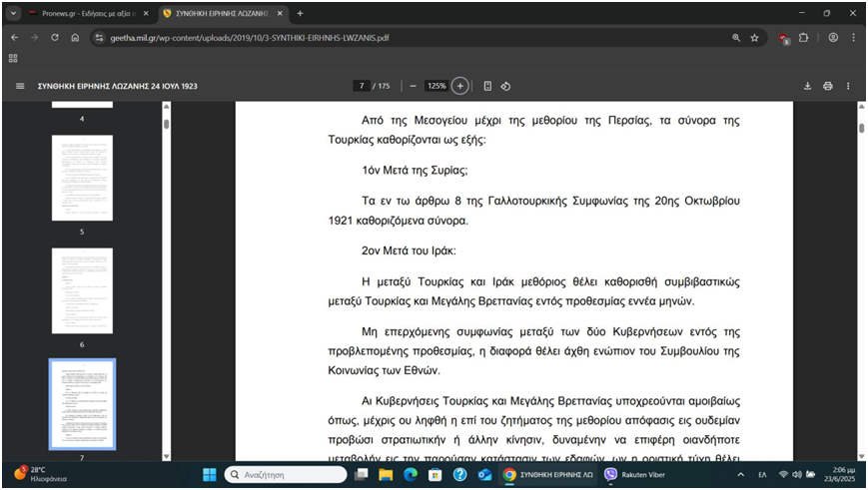Screen dimensions: 868x490
Task: Click the fit to page icon
Action: tap(487, 87)
